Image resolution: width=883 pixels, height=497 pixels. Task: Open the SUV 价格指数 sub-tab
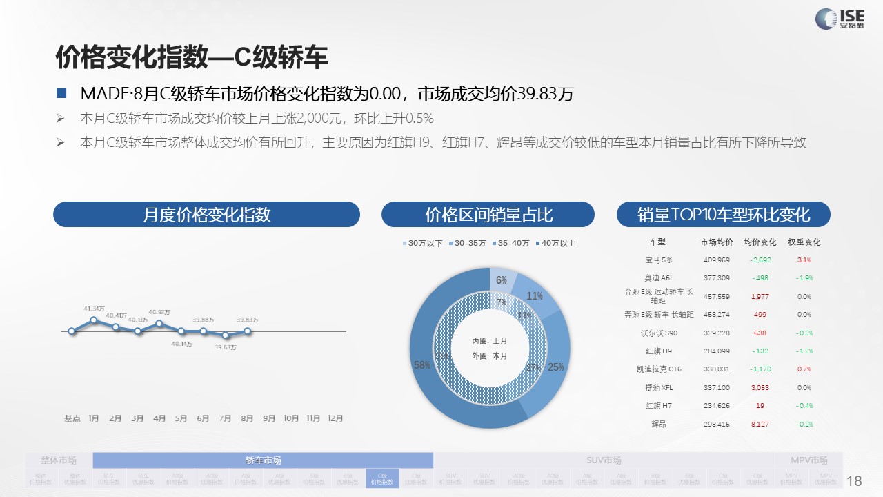450,479
